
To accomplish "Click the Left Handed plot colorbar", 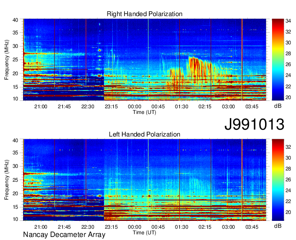I will pos(278,180).
